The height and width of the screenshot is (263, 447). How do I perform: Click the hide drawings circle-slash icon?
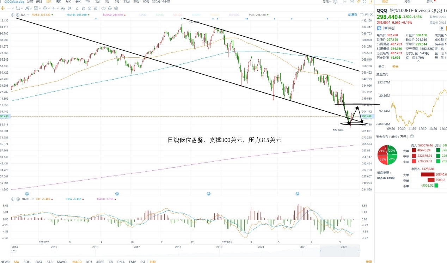click(90, 8)
